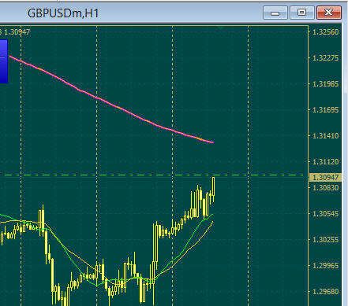Minimize the GBPUSDm,H1 chart window
This screenshot has height=306, width=348.
[275, 13]
